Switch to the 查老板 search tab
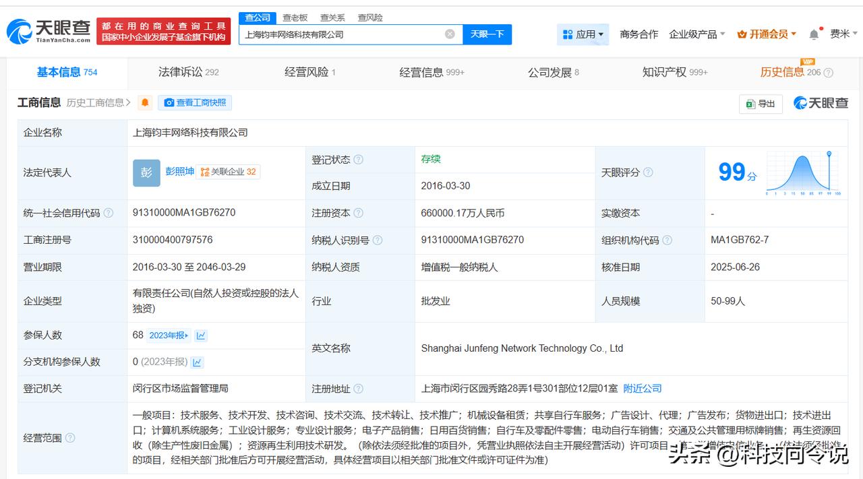The width and height of the screenshot is (863, 479). coord(295,18)
